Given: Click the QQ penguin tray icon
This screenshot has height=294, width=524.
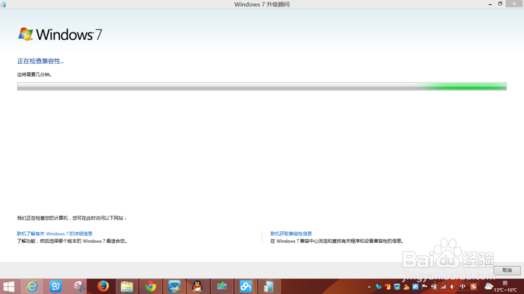Looking at the screenshot, I should [x=407, y=287].
